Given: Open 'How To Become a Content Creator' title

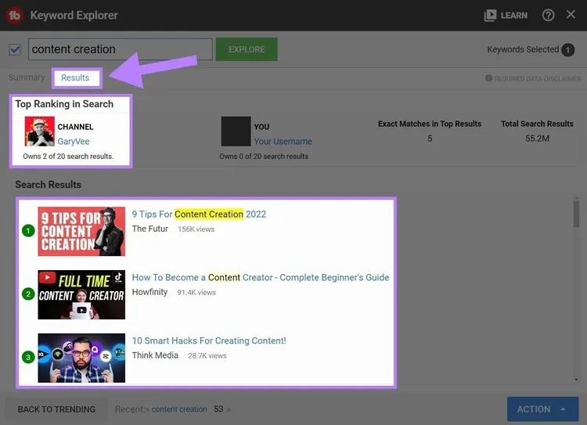Looking at the screenshot, I should 261,278.
